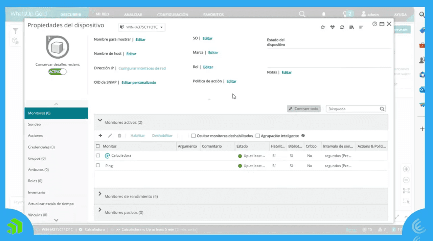The height and width of the screenshot is (241, 433).
Task: Check Ocultar monitores deshabilitados
Action: pyautogui.click(x=193, y=136)
